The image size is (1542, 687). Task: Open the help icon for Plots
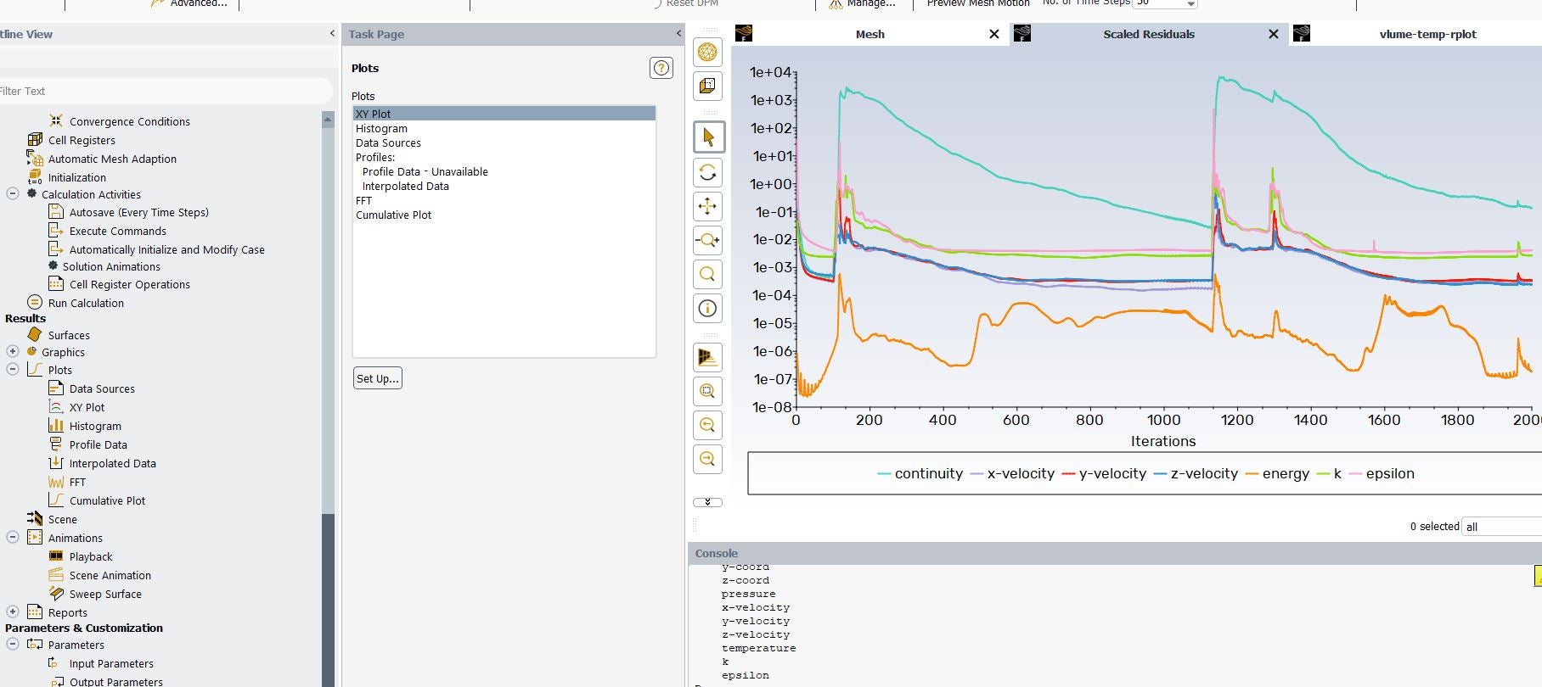(x=661, y=68)
